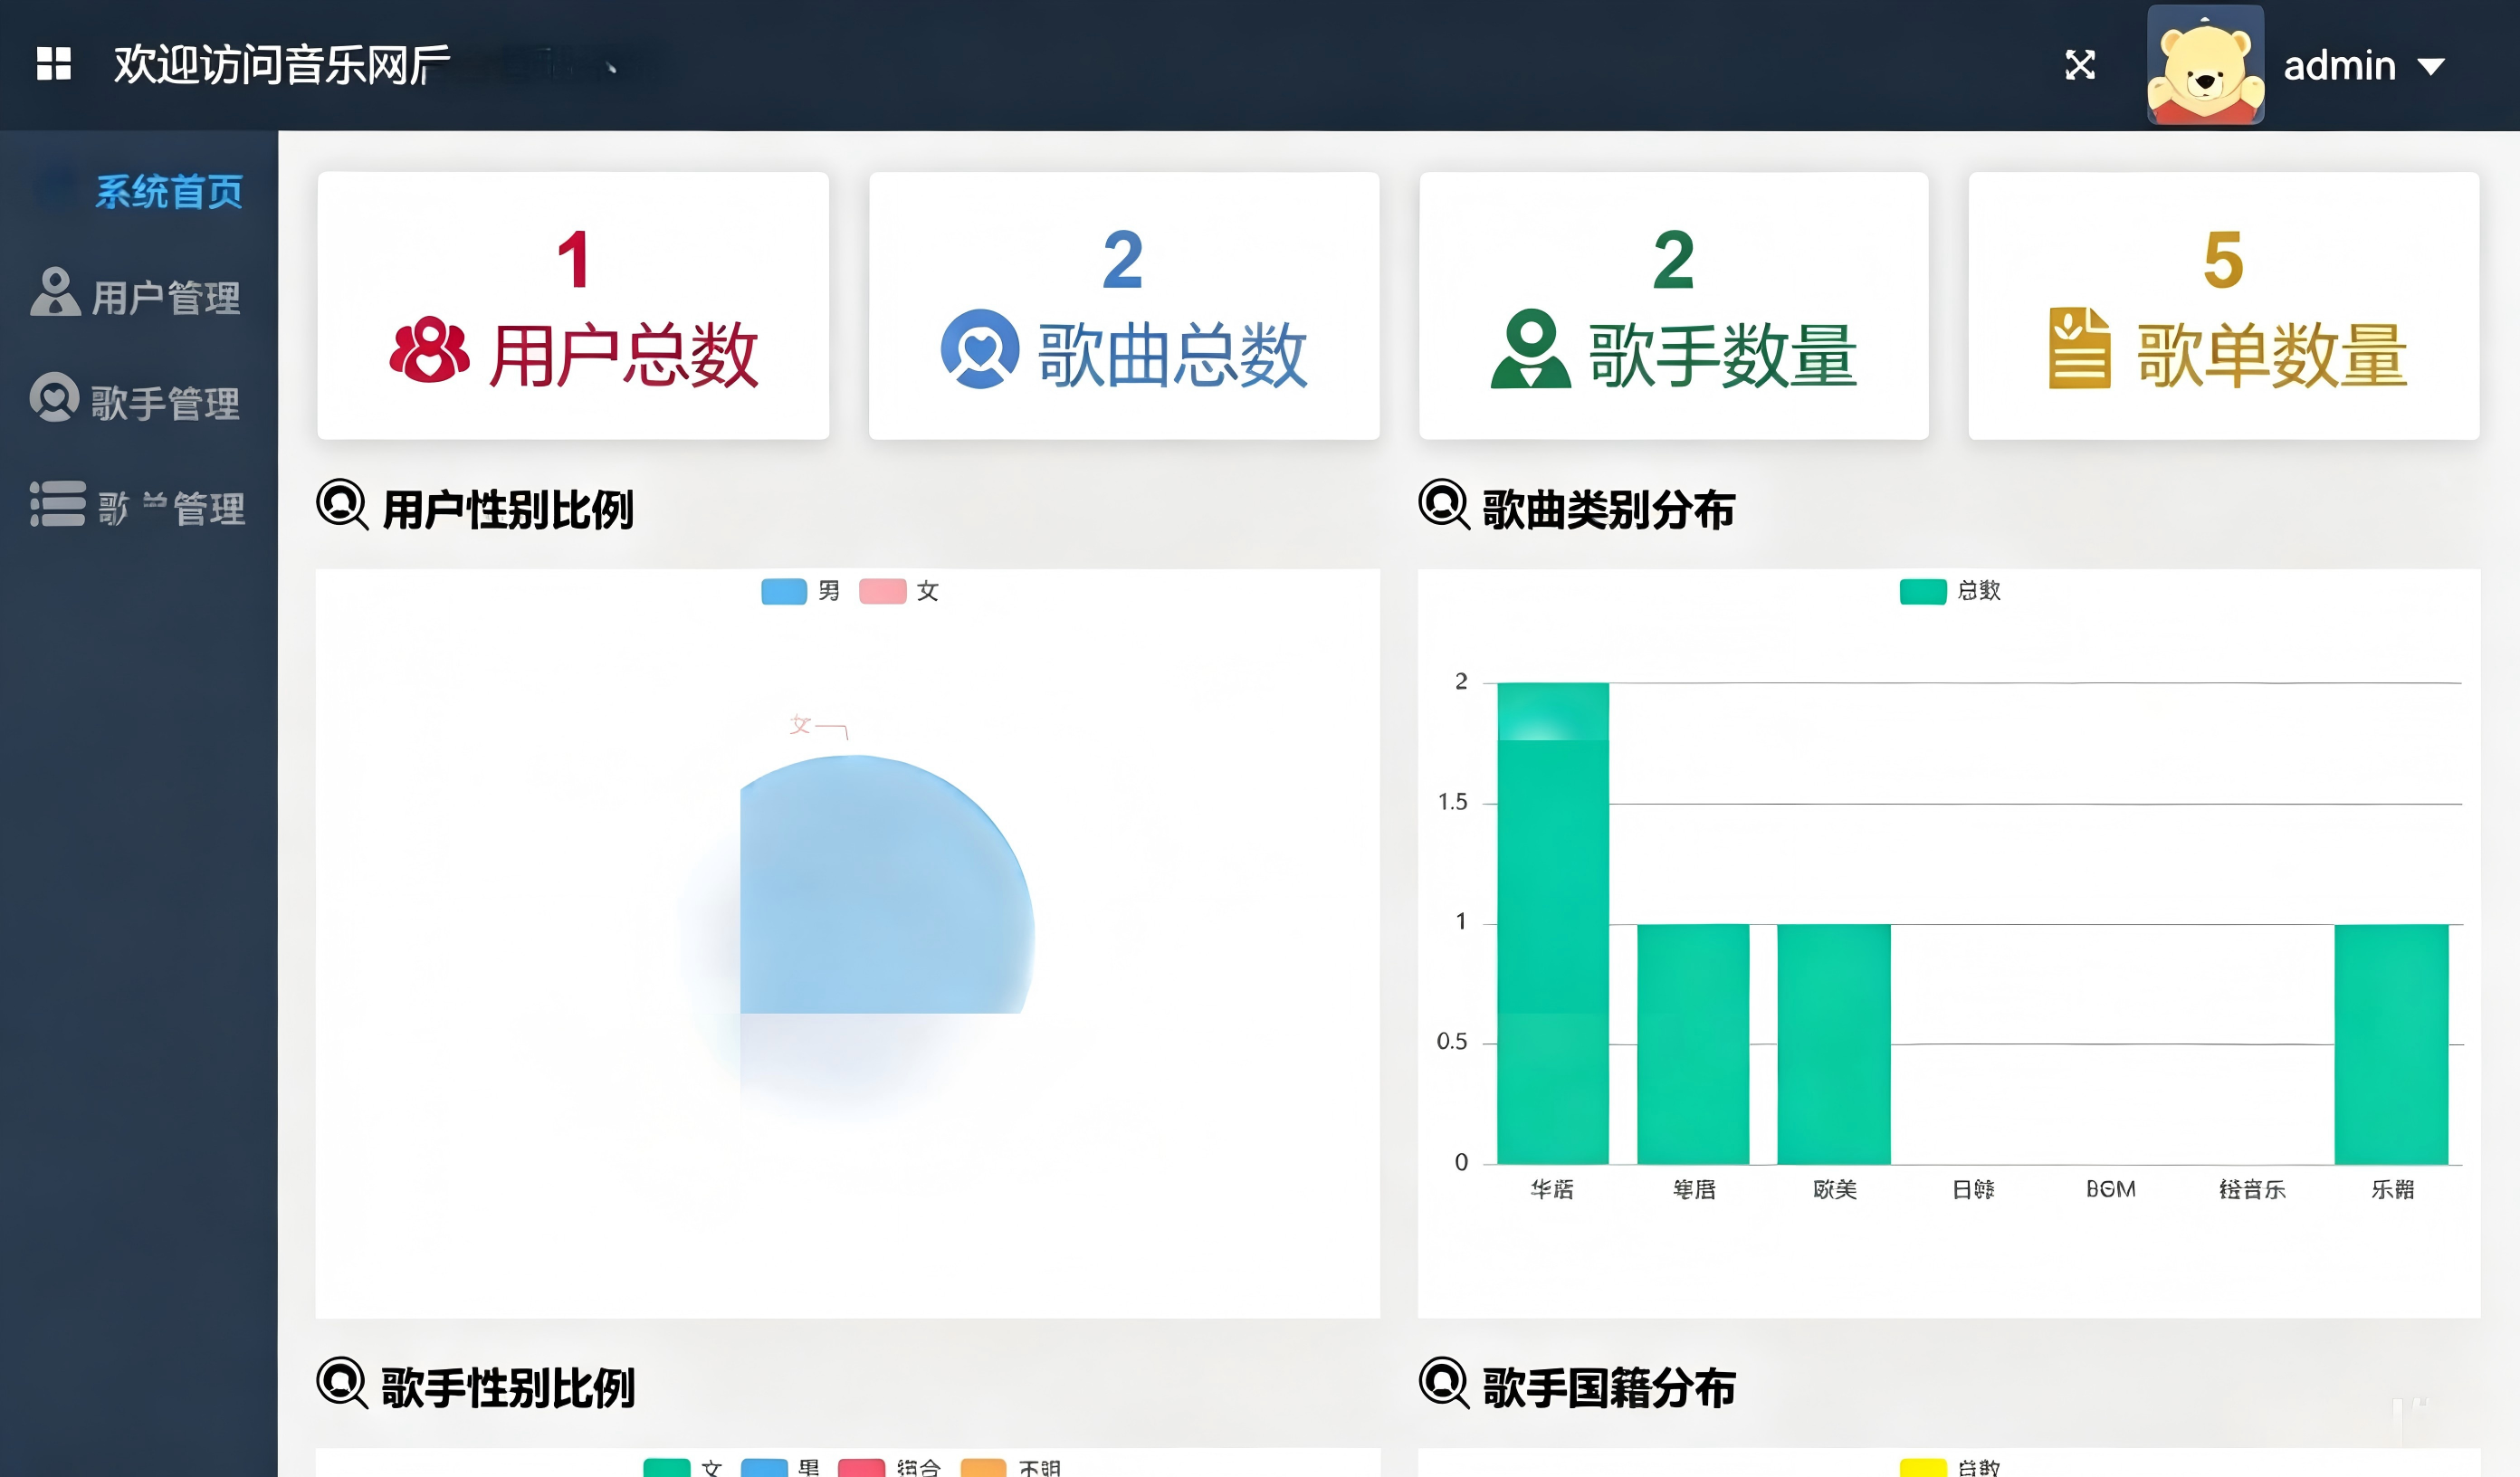Click the admin bear avatar
This screenshot has height=1477, width=2520.
tap(2205, 65)
